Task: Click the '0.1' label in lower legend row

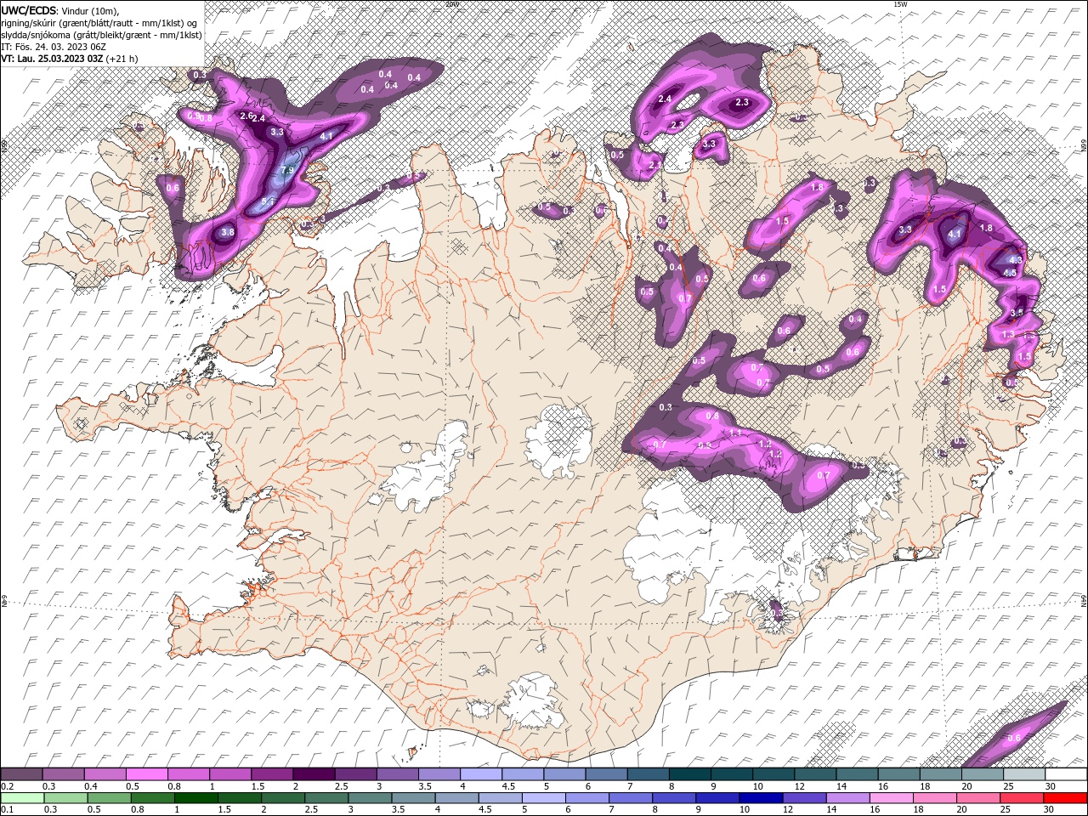Action: pyautogui.click(x=8, y=809)
